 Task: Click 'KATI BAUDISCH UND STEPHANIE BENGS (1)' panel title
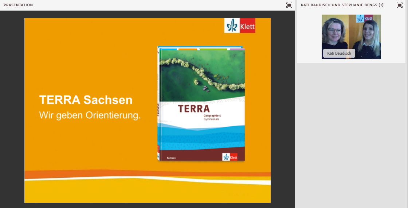click(342, 5)
